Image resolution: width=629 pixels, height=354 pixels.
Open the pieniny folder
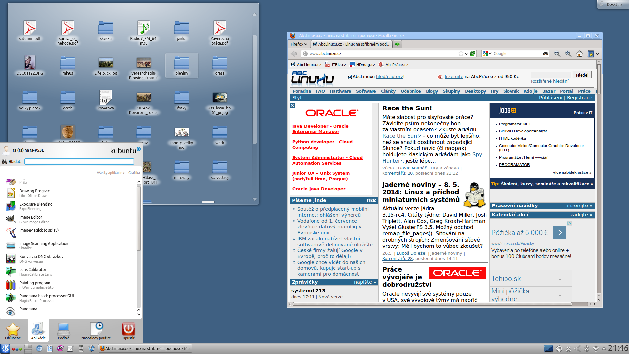(x=182, y=66)
